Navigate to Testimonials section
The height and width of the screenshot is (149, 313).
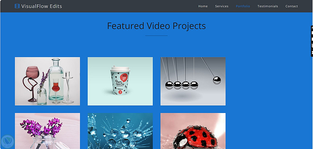click(268, 6)
